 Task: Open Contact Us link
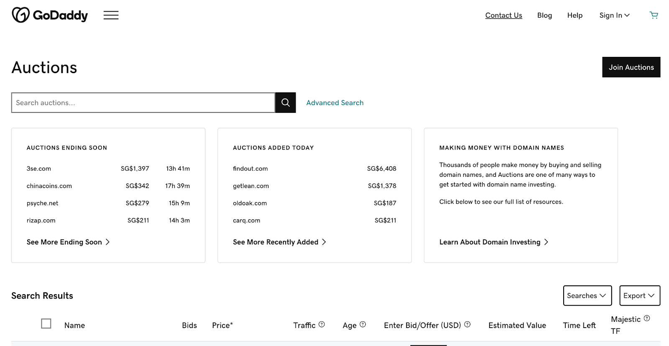click(503, 15)
